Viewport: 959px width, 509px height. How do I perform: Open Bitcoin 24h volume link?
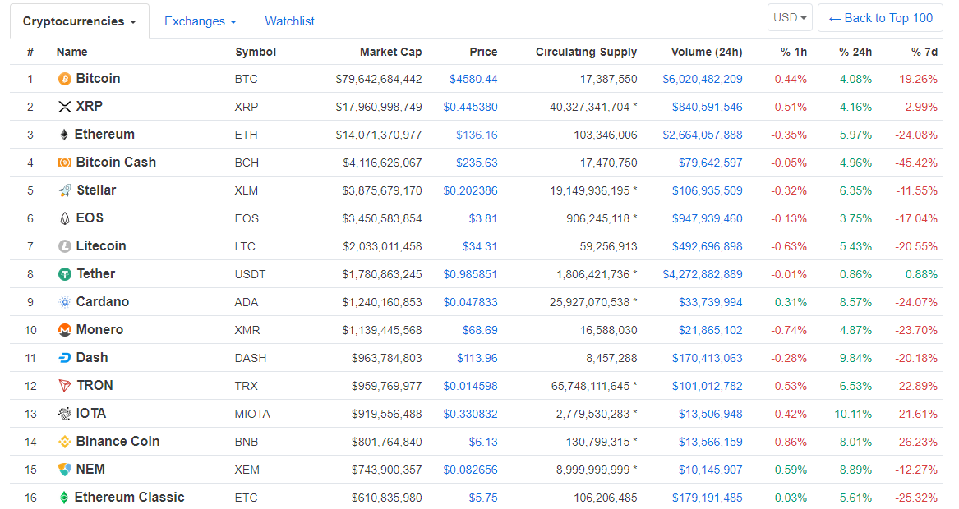pos(702,79)
